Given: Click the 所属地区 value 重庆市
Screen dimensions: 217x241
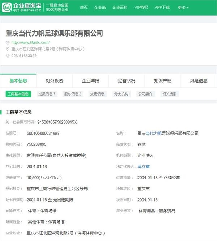Looking at the screenshot, I should point(144,189).
